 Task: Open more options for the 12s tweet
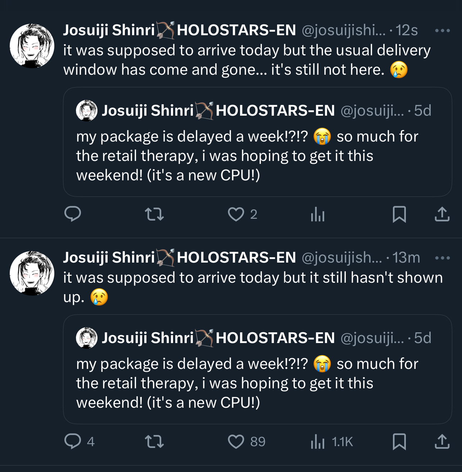tap(442, 31)
